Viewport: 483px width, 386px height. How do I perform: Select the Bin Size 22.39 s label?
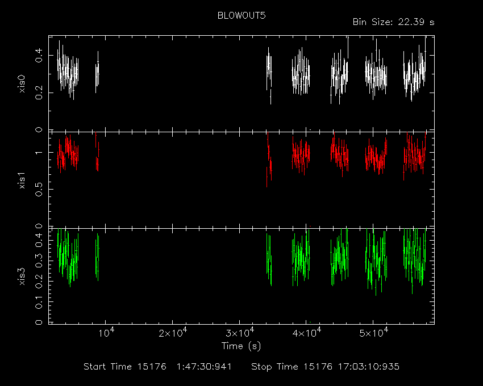(393, 22)
